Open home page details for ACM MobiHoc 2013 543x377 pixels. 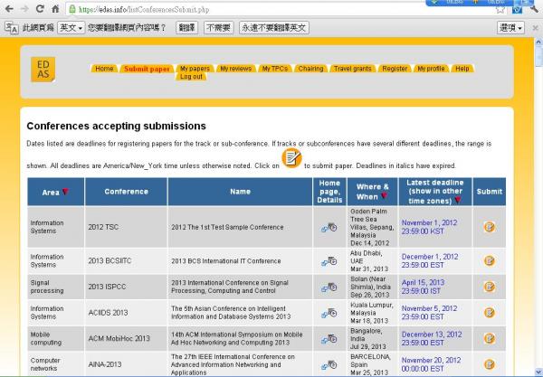tap(329, 339)
